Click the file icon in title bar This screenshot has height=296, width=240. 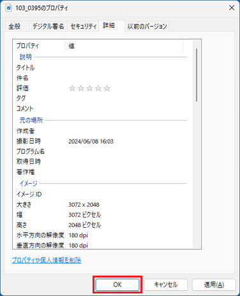point(9,8)
